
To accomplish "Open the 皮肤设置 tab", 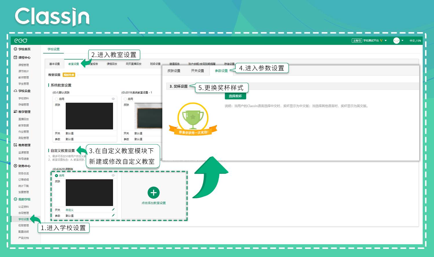I will (x=174, y=71).
